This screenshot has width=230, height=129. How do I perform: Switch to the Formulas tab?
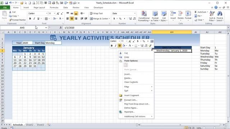[x=54, y=8]
